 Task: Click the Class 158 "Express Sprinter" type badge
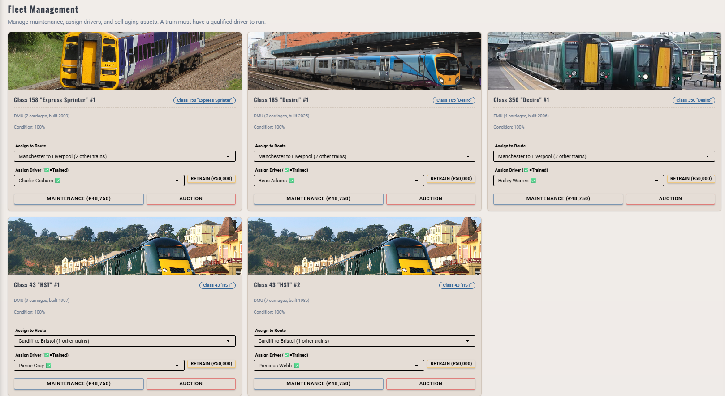pyautogui.click(x=204, y=100)
